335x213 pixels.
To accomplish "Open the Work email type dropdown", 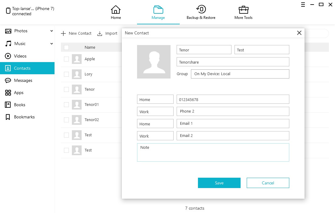I will point(155,136).
